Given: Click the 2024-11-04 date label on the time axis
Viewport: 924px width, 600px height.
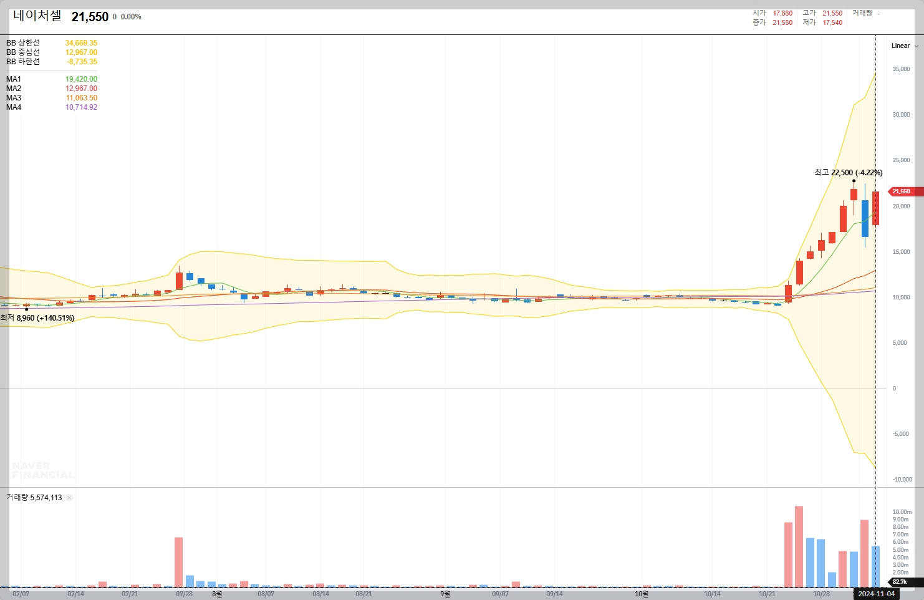Looking at the screenshot, I should (876, 594).
